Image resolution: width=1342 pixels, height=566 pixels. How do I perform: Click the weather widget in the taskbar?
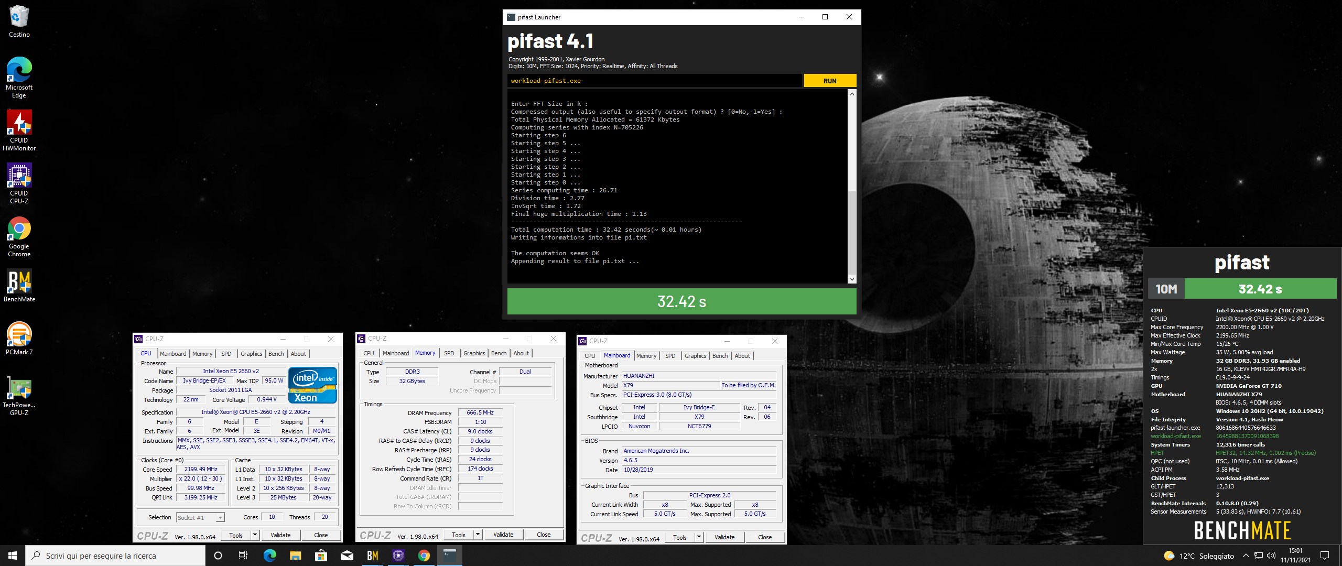(x=1199, y=556)
